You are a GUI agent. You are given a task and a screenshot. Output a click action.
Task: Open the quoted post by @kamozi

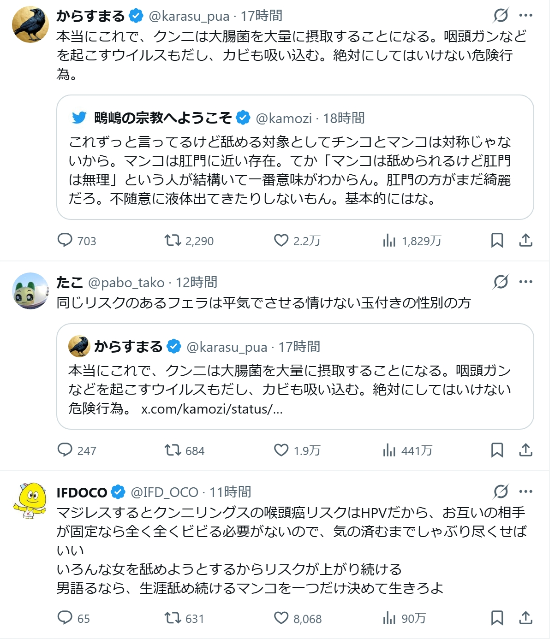pyautogui.click(x=295, y=170)
